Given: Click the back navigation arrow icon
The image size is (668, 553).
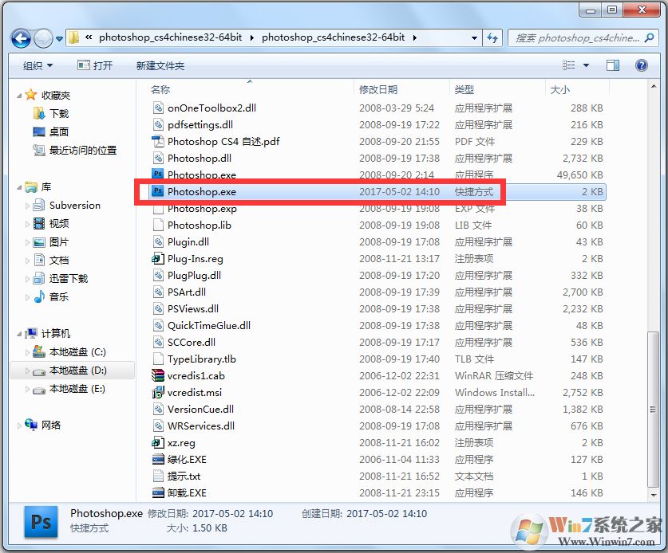Looking at the screenshot, I should [x=22, y=37].
